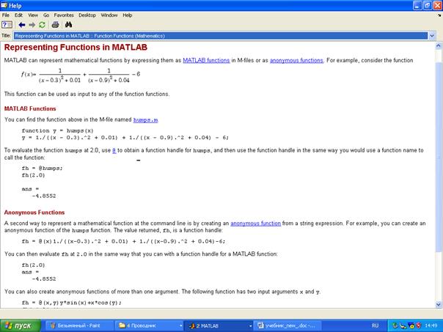This screenshot has height=332, width=443.
Task: Open the Проводник taskbar group
Action: [x=150, y=326]
